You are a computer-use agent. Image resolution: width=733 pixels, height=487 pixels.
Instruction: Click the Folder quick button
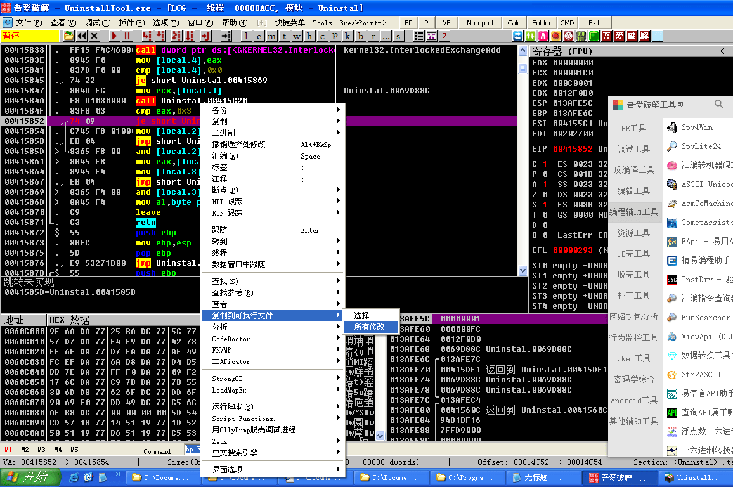point(542,22)
